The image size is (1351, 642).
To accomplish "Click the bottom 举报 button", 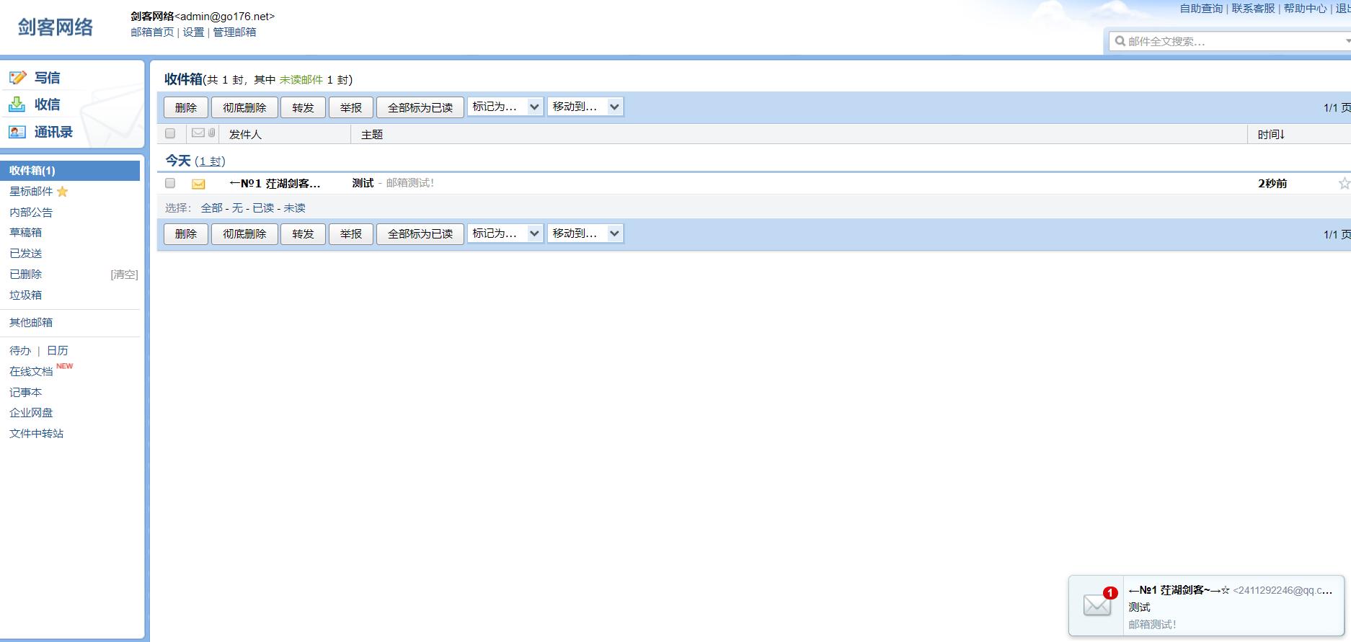I will (x=351, y=234).
